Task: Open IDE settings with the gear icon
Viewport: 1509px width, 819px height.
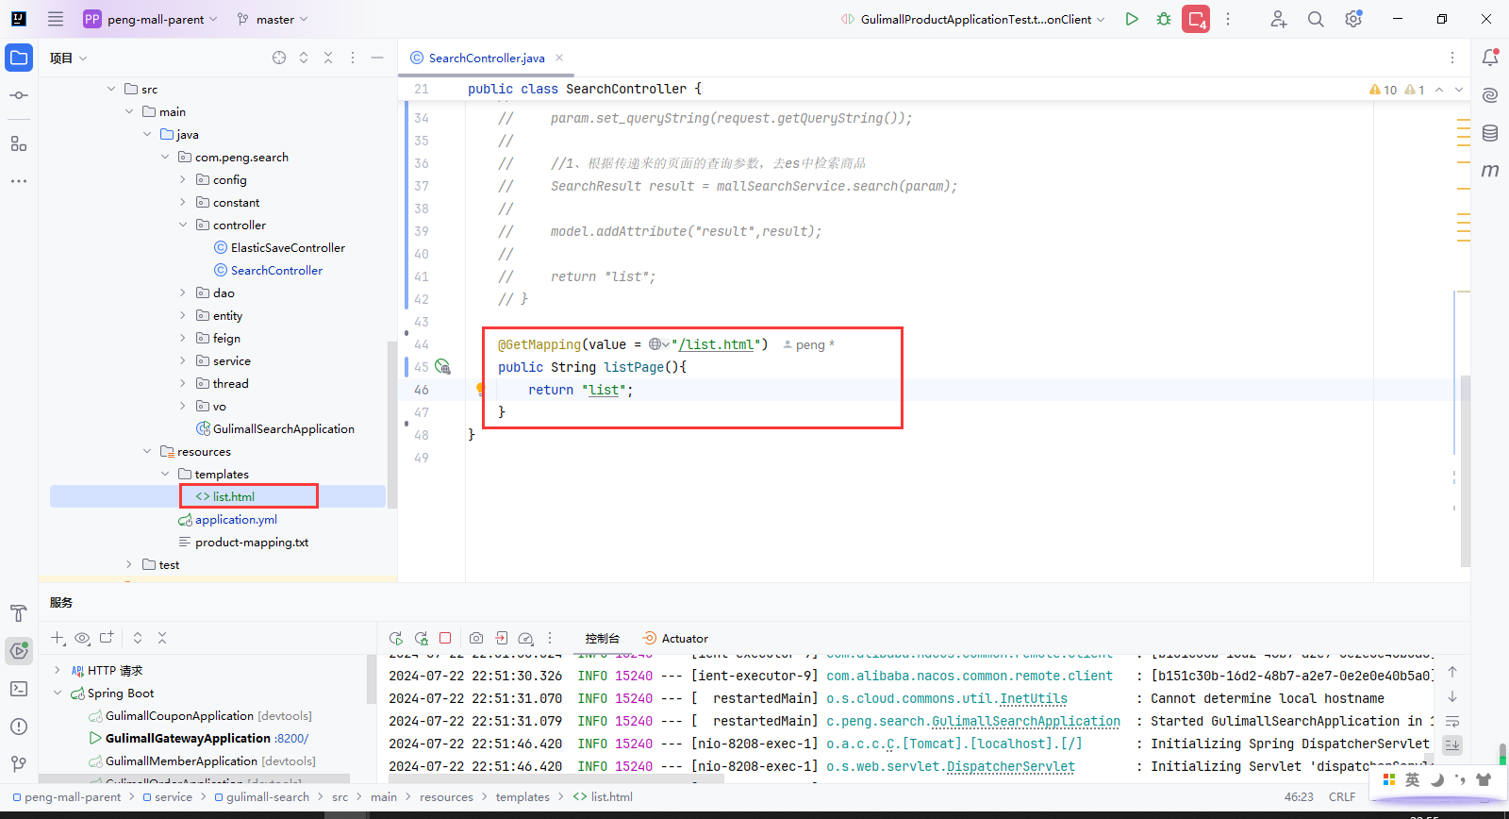Action: [1353, 19]
